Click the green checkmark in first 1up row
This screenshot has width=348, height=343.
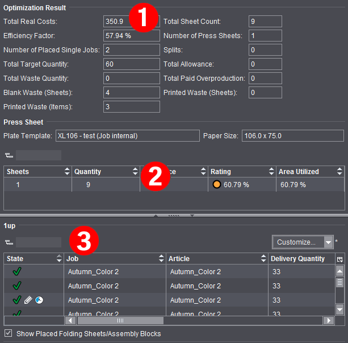[x=17, y=272]
